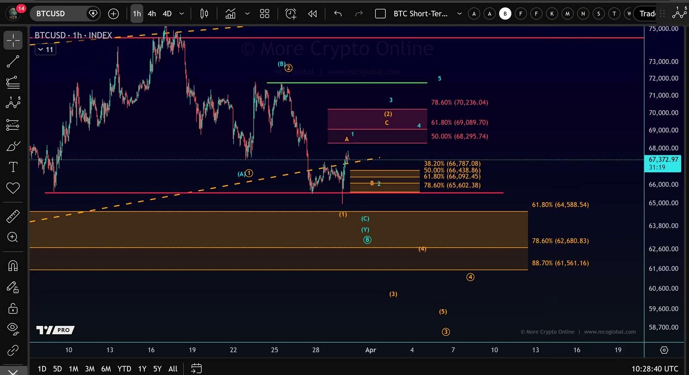Redo the last chart action
This screenshot has height=375, width=689.
pos(359,14)
